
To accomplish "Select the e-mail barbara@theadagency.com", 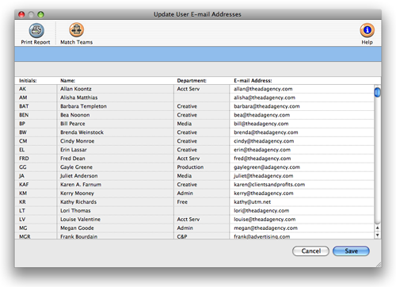I will pos(267,106).
